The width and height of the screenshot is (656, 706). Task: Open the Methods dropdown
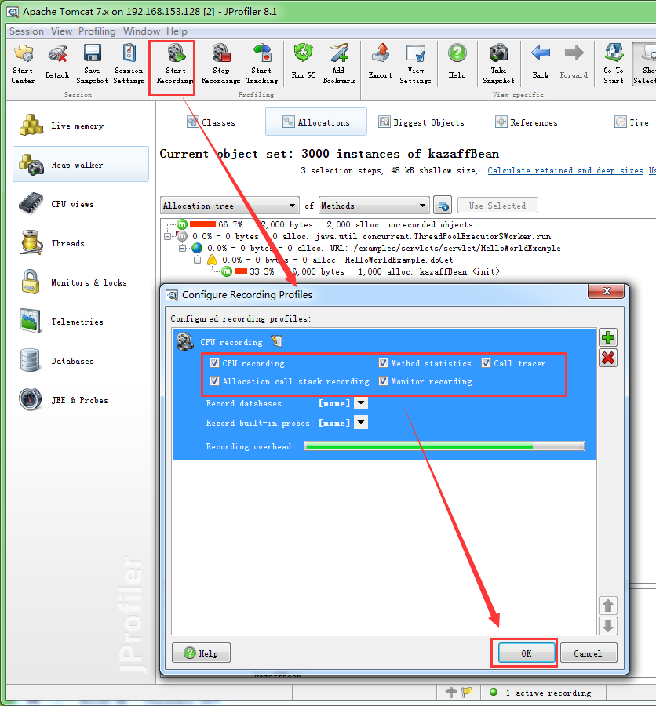point(374,206)
